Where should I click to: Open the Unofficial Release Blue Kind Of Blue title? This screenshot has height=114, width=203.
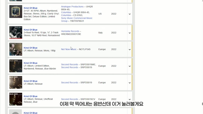click(x=30, y=96)
